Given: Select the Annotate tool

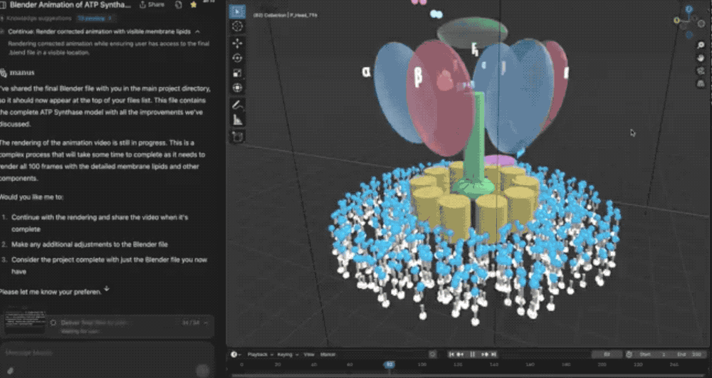Looking at the screenshot, I should [x=237, y=105].
